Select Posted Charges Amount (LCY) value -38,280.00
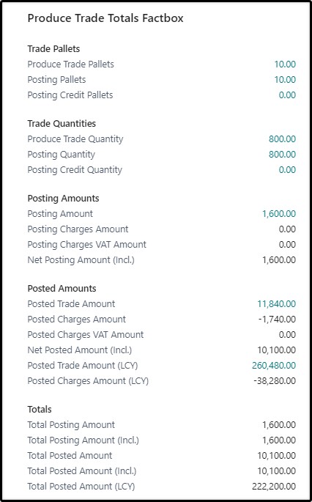This screenshot has width=312, height=502. tap(275, 381)
